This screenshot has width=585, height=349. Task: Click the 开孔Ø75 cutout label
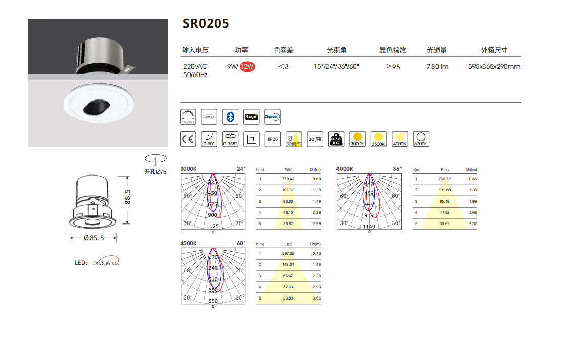coord(155,172)
